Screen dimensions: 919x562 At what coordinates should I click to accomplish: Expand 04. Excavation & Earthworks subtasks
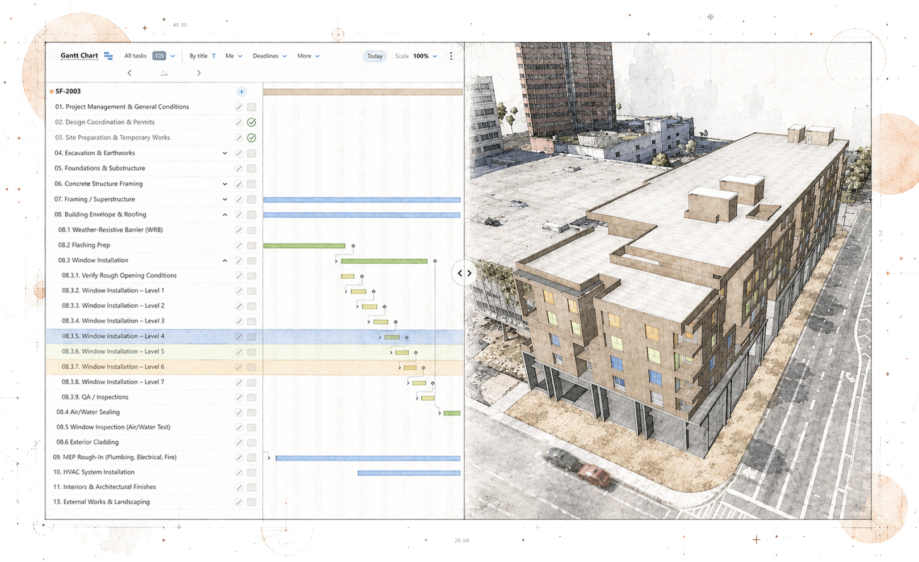click(225, 153)
